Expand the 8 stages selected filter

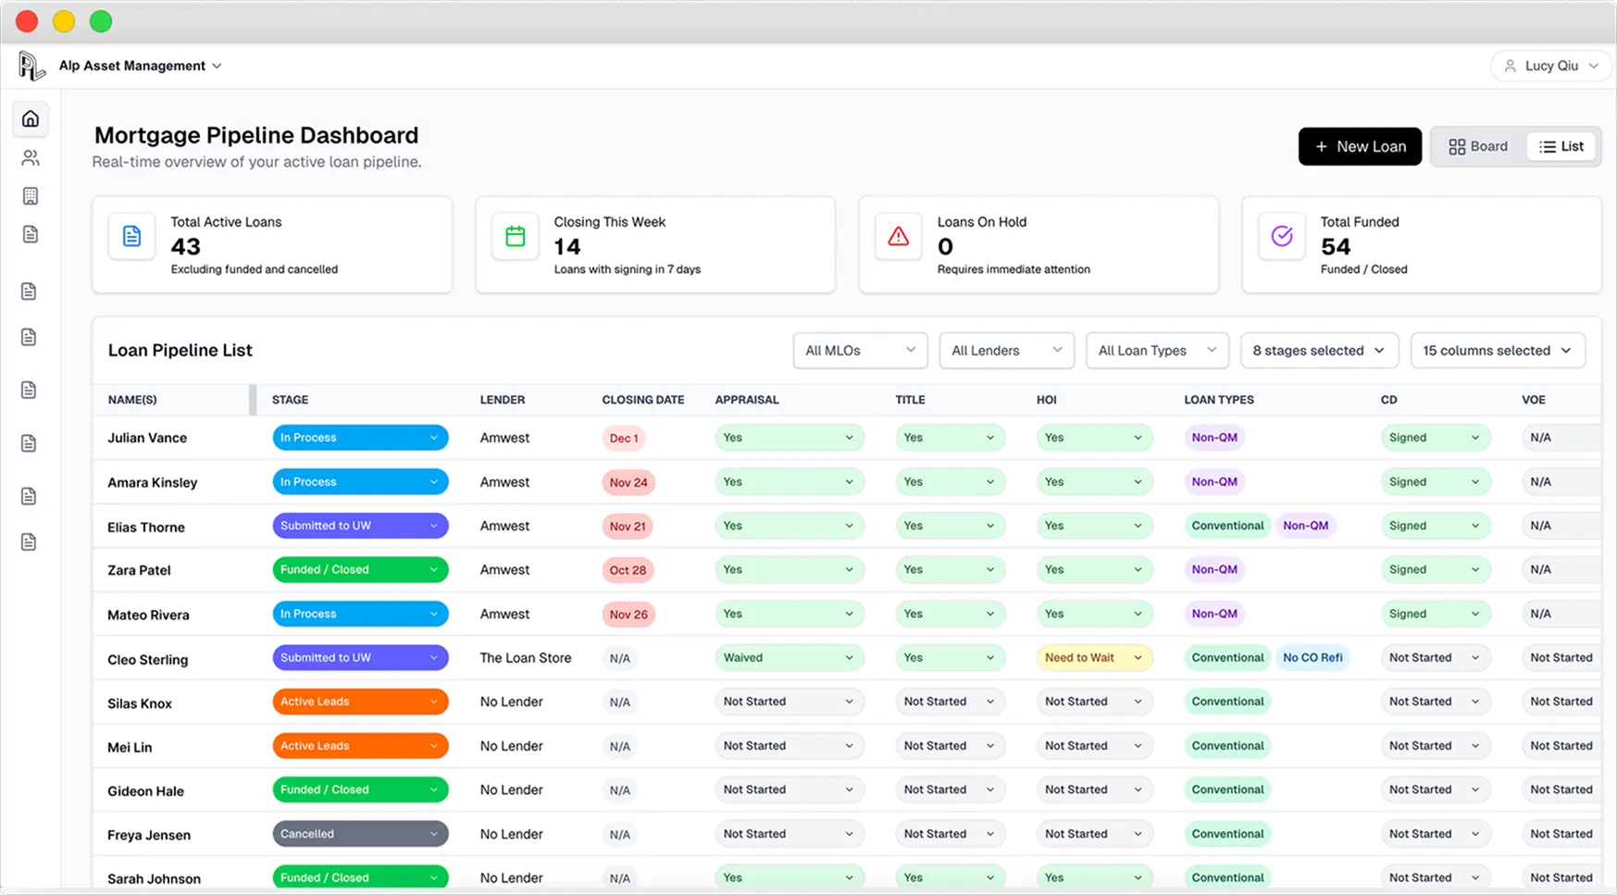point(1318,350)
